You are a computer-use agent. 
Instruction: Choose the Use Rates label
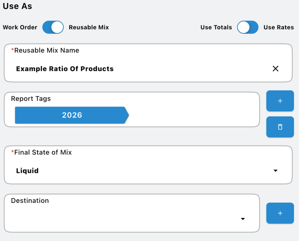(x=278, y=27)
